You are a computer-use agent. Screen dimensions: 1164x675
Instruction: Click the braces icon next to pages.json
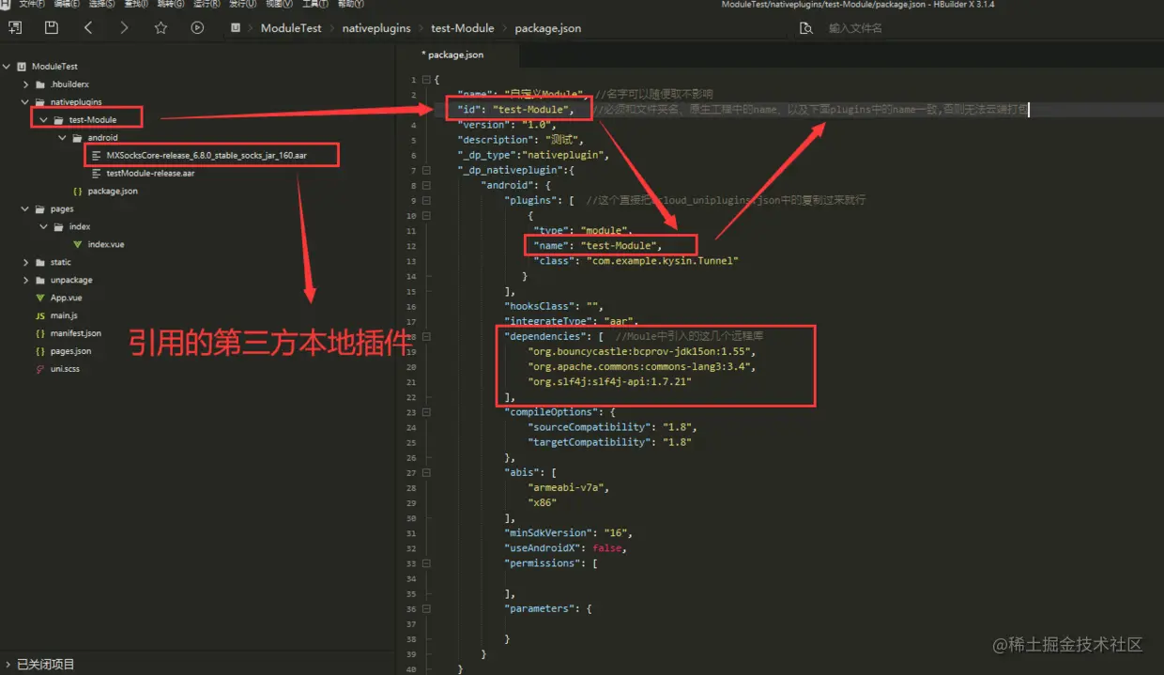39,351
